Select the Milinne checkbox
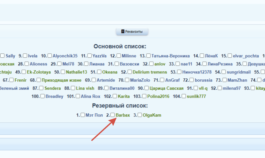Viewport: 265px width, 158px height. pyautogui.click(x=119, y=56)
